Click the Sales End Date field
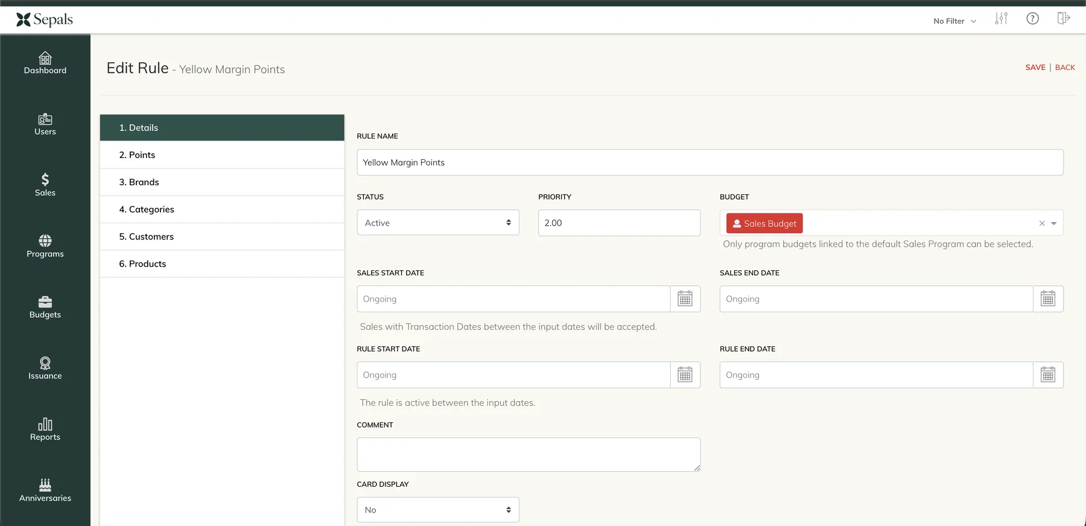1086x526 pixels. pos(876,299)
